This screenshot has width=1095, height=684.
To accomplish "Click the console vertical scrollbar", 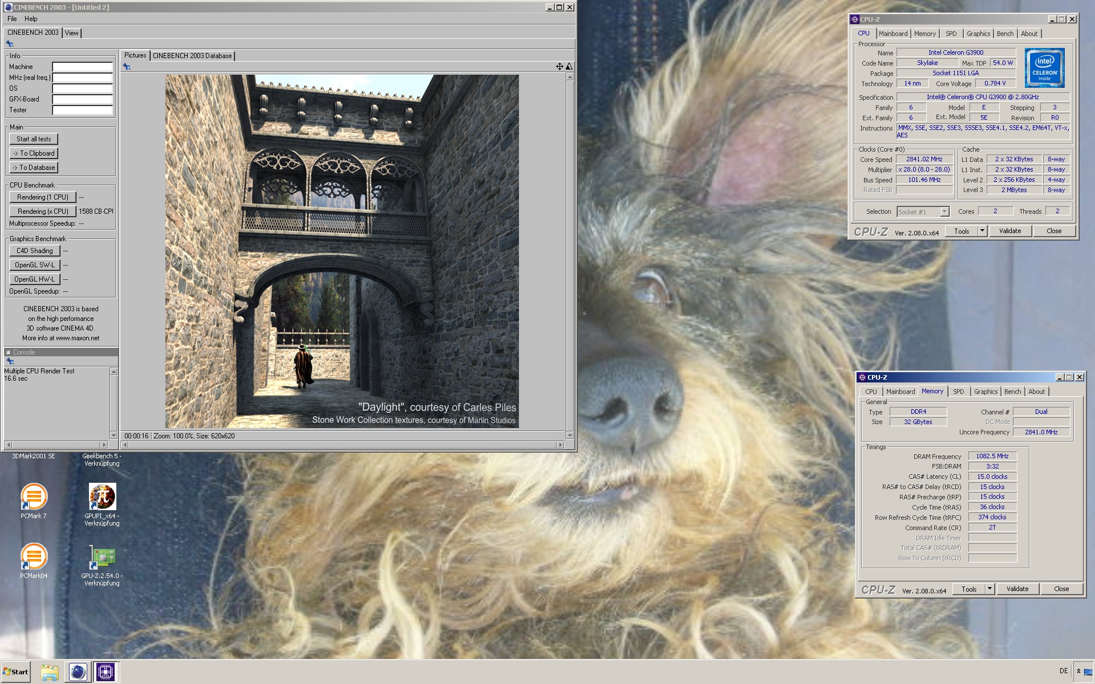I will [113, 404].
